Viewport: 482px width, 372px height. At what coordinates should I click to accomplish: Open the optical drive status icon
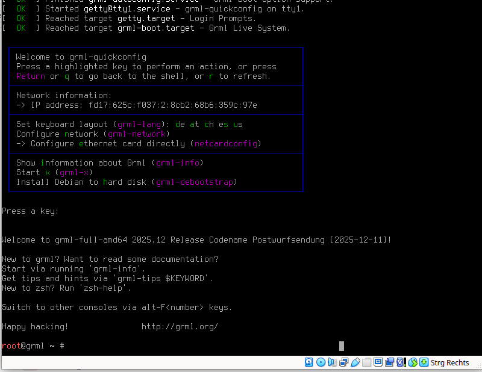321,362
